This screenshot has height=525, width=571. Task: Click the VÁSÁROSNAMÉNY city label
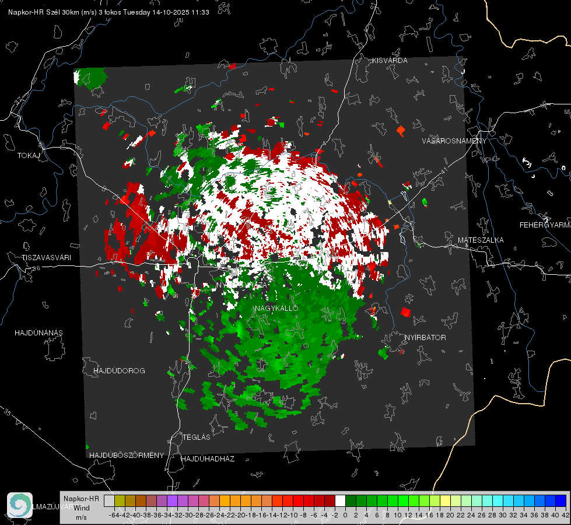[x=454, y=141]
